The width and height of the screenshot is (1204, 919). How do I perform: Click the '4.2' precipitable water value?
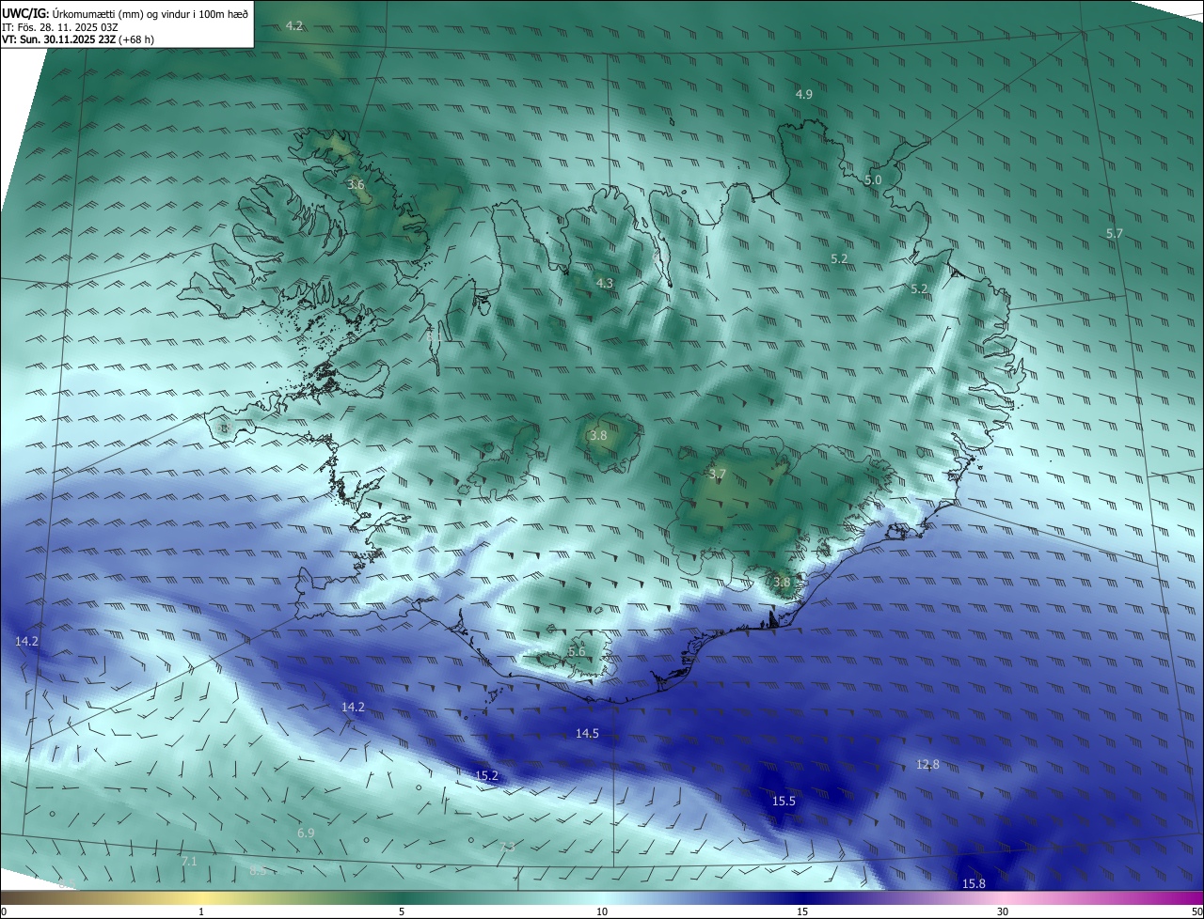(x=294, y=25)
